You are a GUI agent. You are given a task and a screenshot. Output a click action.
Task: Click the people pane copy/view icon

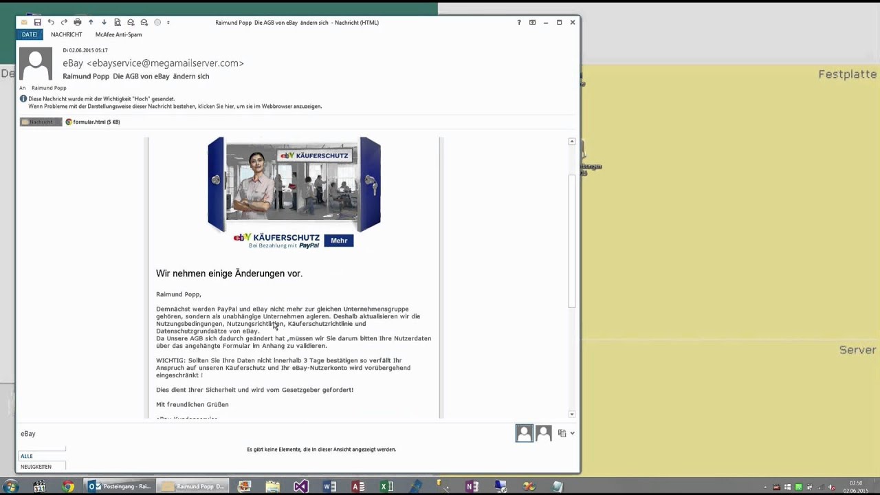coord(562,433)
